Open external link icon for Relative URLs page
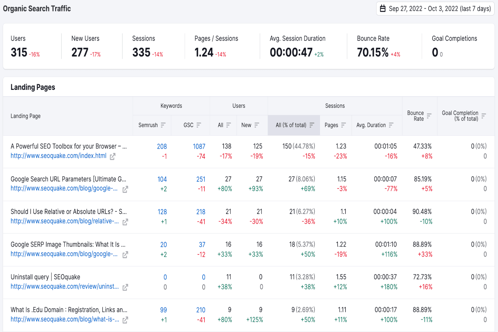498x332 pixels. 125,222
